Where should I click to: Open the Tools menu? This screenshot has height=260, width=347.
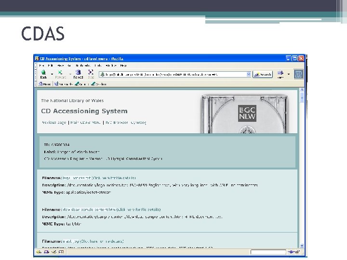(x=98, y=65)
